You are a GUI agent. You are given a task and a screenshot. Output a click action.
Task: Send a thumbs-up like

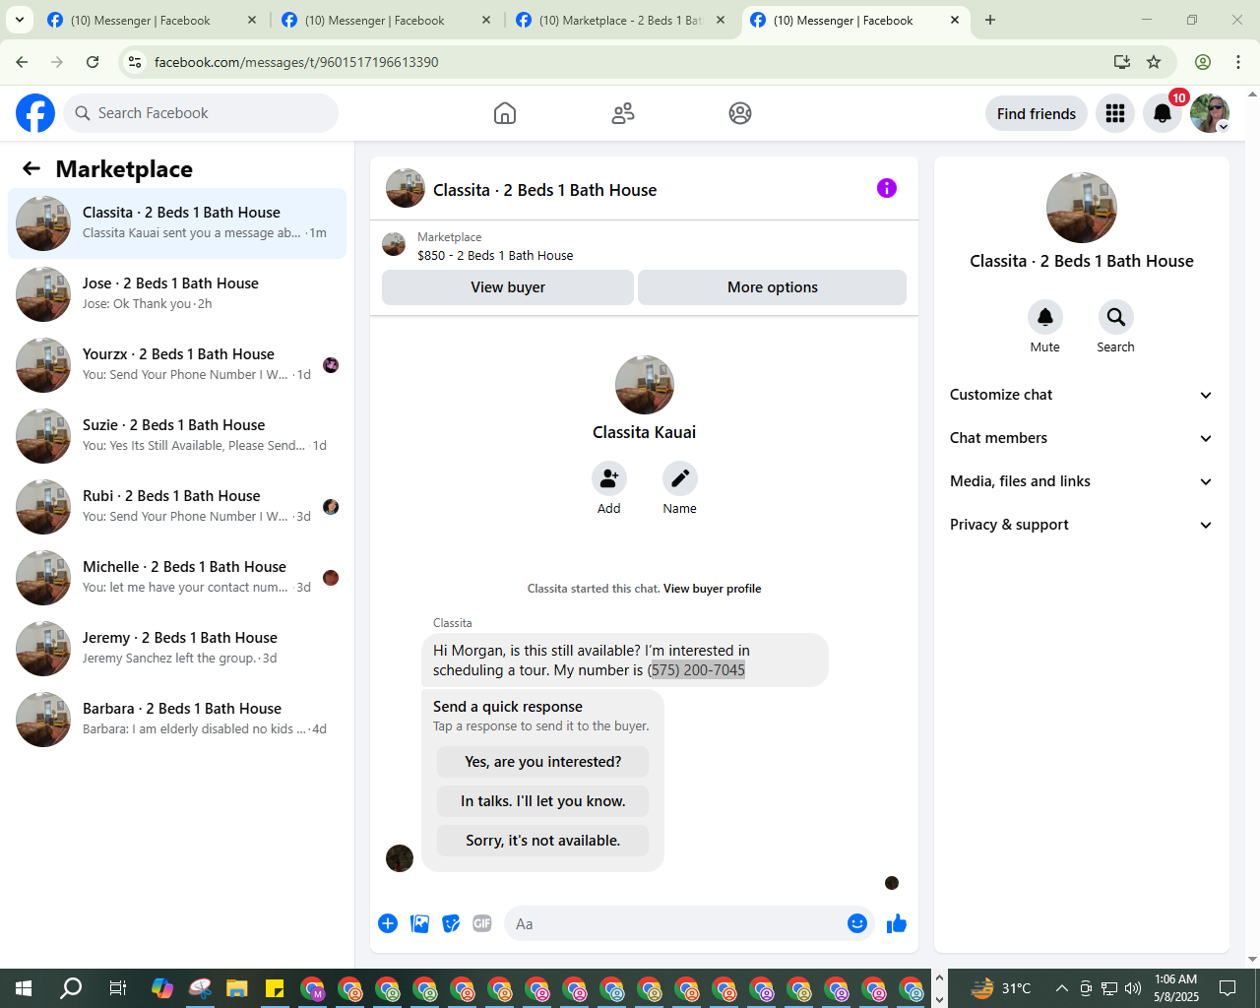(897, 923)
